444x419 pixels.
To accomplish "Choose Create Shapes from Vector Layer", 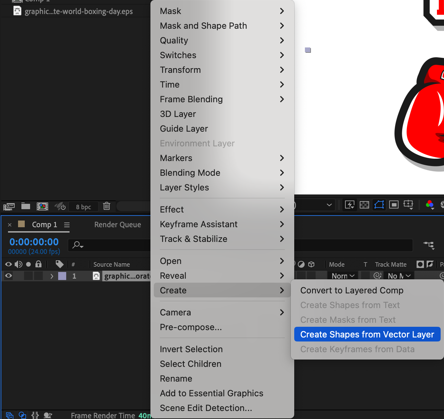I will pyautogui.click(x=367, y=334).
